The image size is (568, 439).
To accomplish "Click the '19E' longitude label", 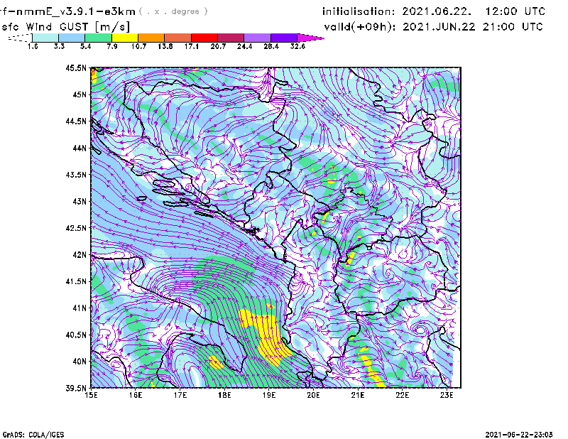I will click(x=269, y=395).
